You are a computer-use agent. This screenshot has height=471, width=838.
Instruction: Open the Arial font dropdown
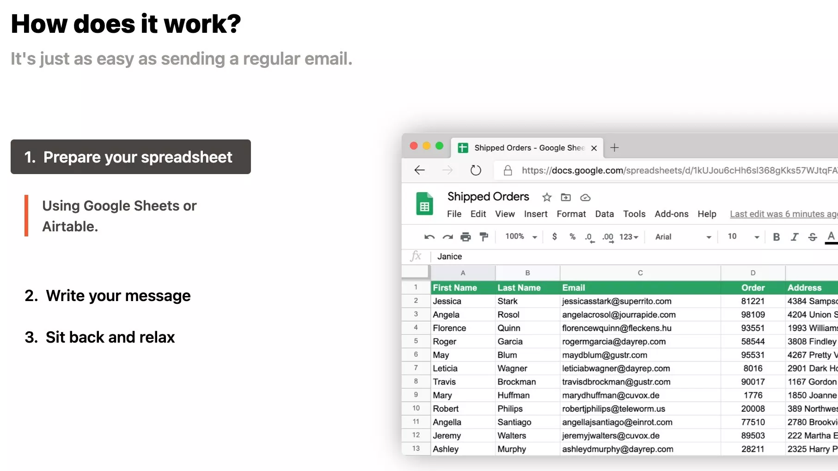683,237
